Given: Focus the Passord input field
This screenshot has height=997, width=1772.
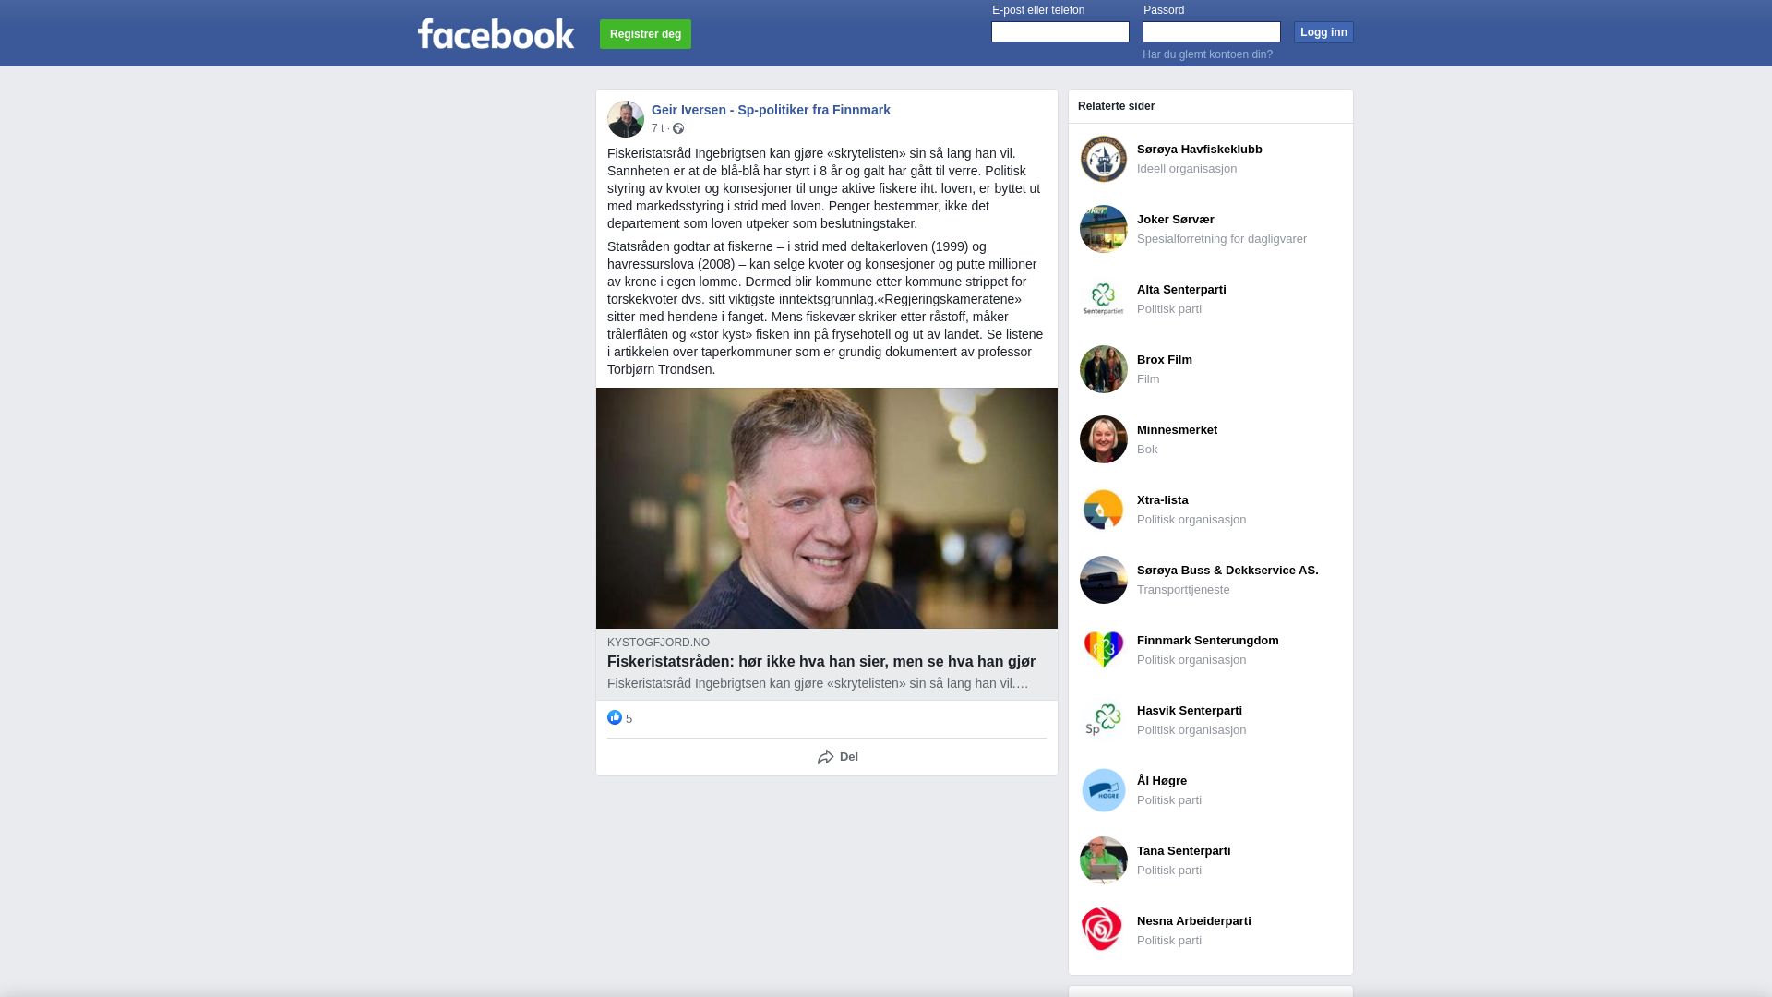Looking at the screenshot, I should [1212, 32].
